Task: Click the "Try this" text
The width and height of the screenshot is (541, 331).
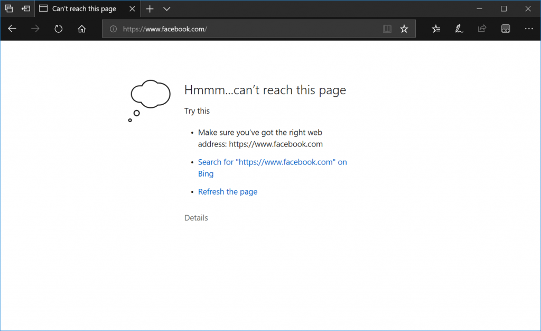Action: [x=197, y=111]
